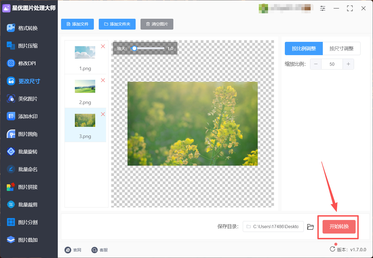This screenshot has height=258, width=373.
Task: Open the 图片拼接 image stitching tool
Action: point(22,187)
